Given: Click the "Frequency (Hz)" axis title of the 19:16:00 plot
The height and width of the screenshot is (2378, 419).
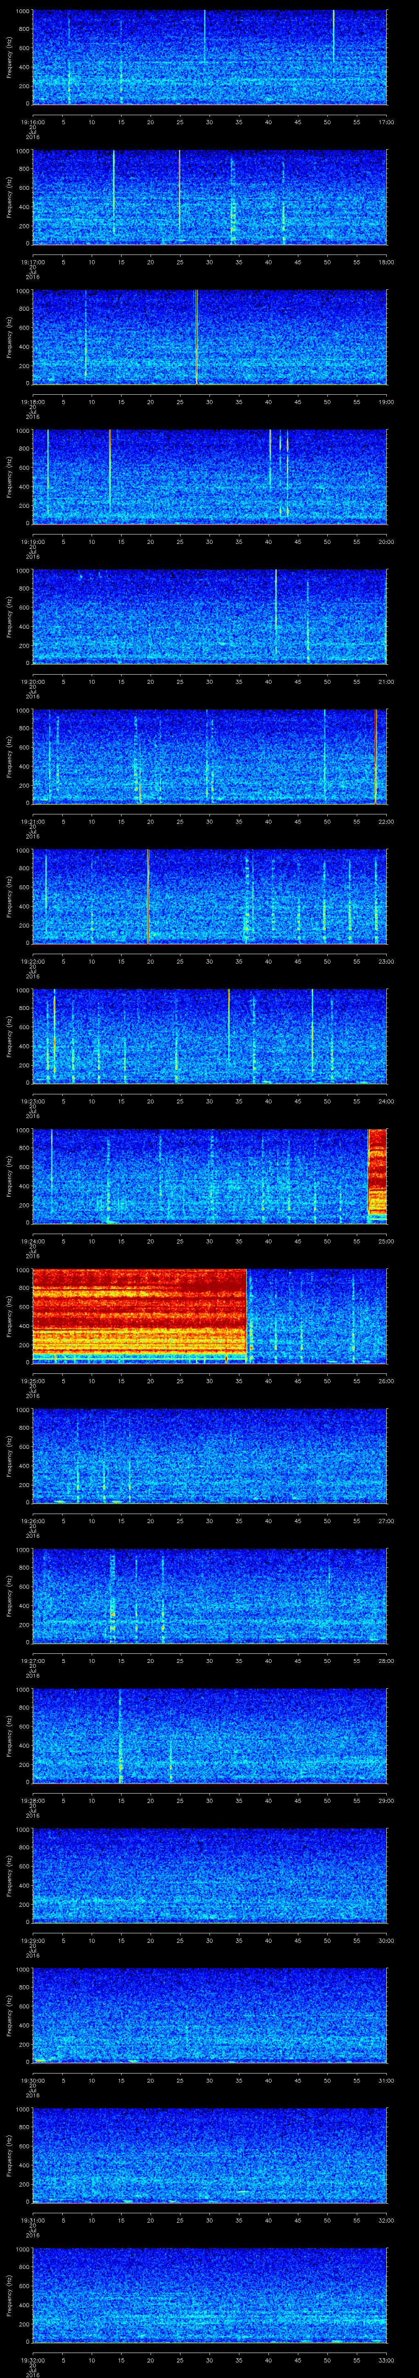Looking at the screenshot, I should 9,57.
